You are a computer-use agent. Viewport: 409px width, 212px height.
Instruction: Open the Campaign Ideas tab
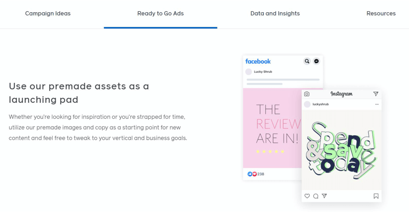click(48, 13)
